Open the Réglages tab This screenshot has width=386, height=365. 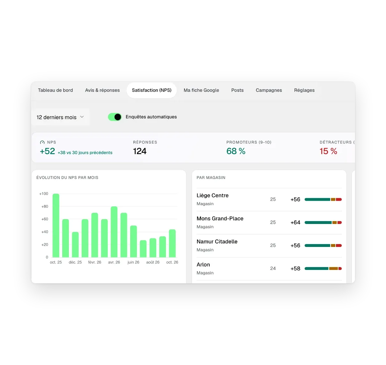[304, 90]
